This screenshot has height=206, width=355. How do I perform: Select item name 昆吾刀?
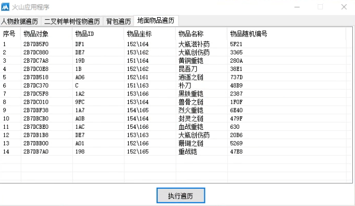point(188,69)
